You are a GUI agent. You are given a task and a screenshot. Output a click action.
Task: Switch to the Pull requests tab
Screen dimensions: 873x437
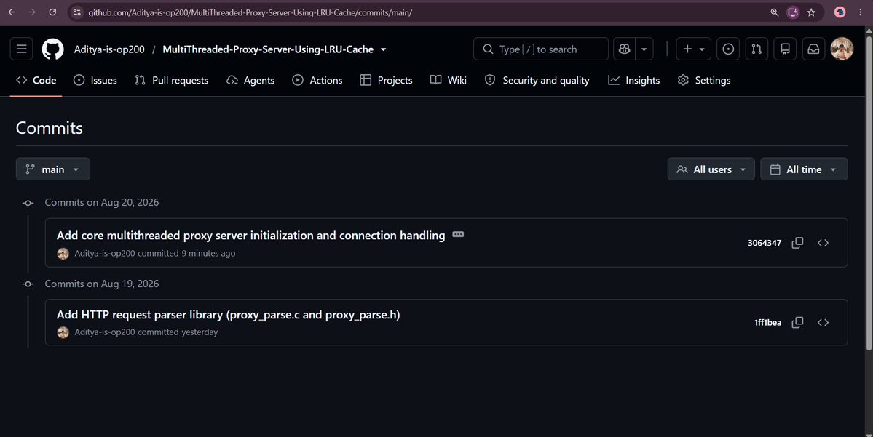click(172, 80)
